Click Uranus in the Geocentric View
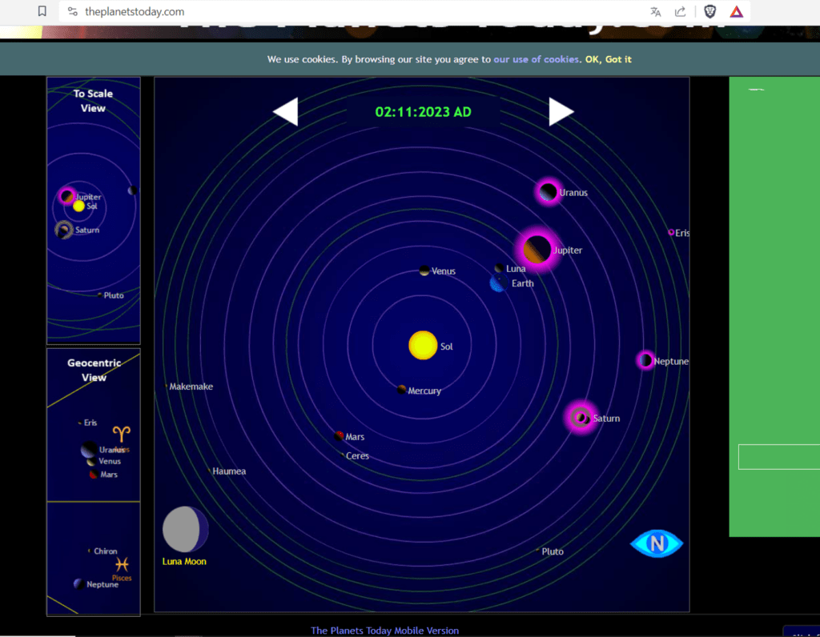The height and width of the screenshot is (637, 820). tap(89, 450)
